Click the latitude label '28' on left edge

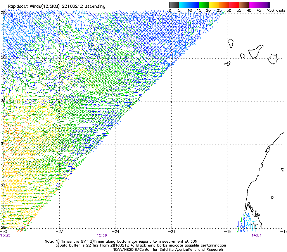3,57
